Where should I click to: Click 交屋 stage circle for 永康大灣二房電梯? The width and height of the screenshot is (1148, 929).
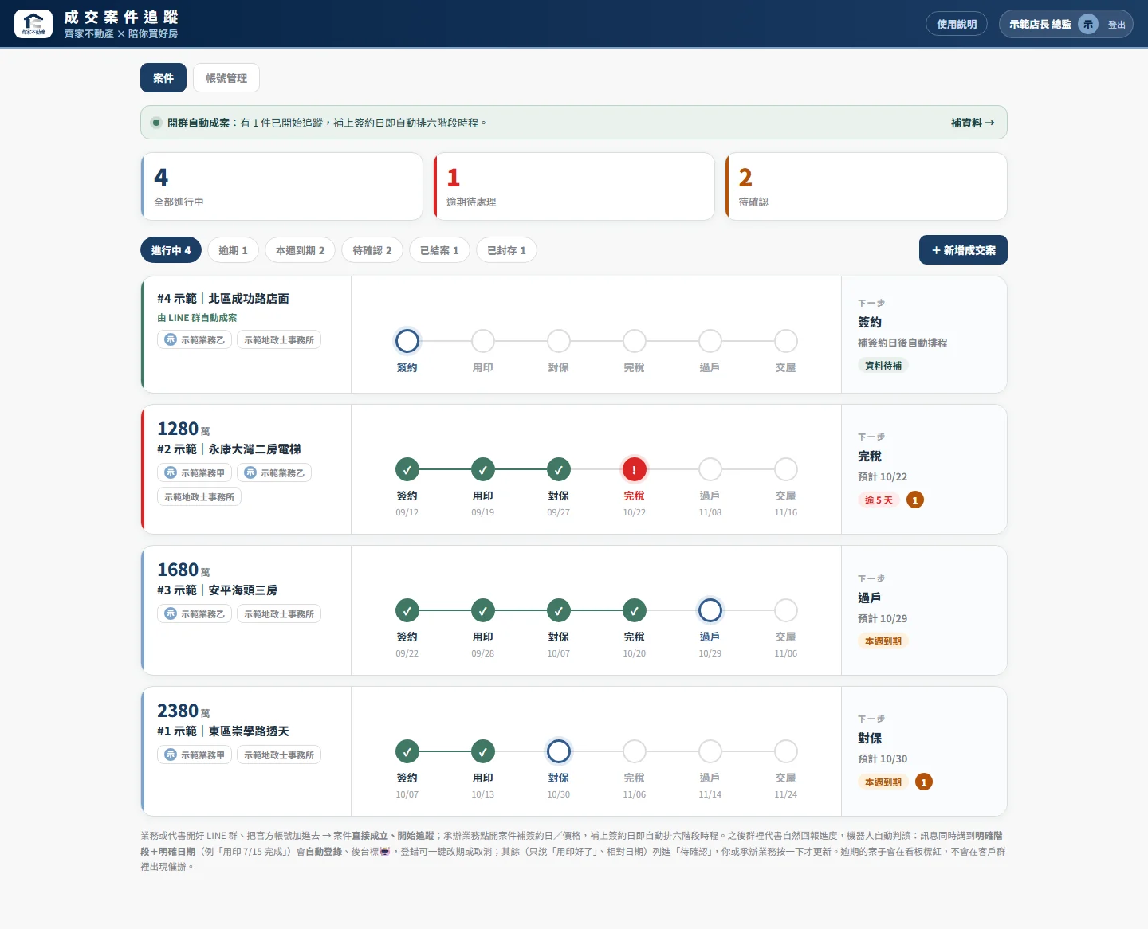tap(786, 469)
